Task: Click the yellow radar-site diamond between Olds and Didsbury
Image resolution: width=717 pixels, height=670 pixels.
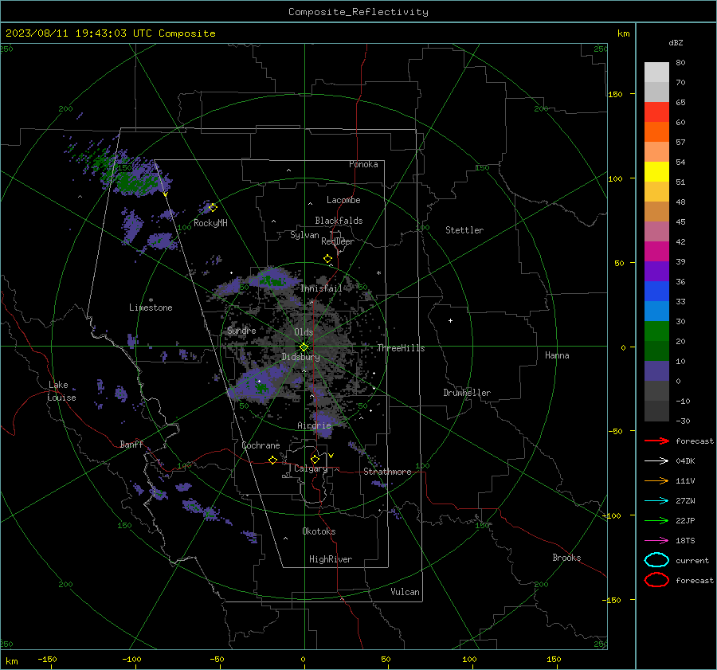Action: (x=304, y=347)
